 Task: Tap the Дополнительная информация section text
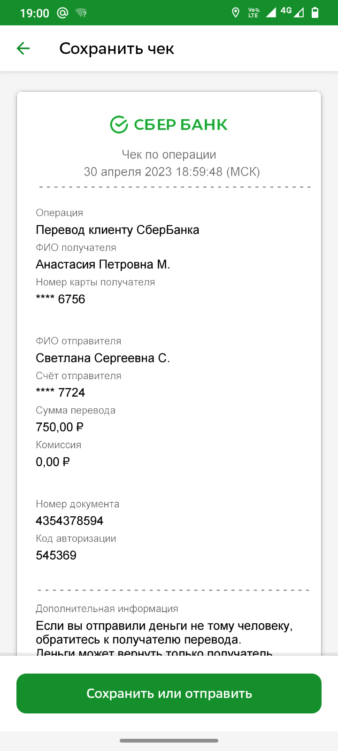click(107, 609)
